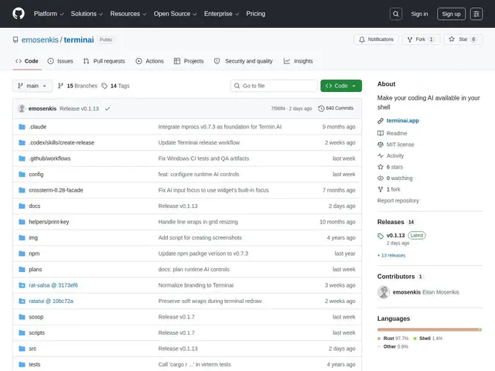
Task: Fork the terminai repository
Action: pos(421,39)
